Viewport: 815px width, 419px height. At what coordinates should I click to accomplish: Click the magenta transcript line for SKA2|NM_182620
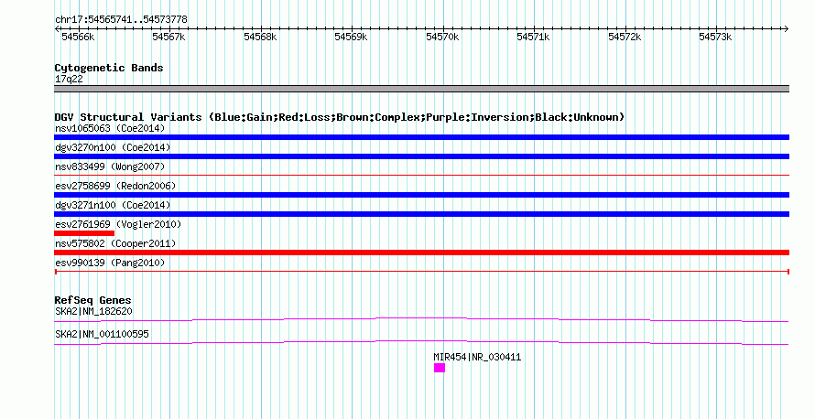421,319
